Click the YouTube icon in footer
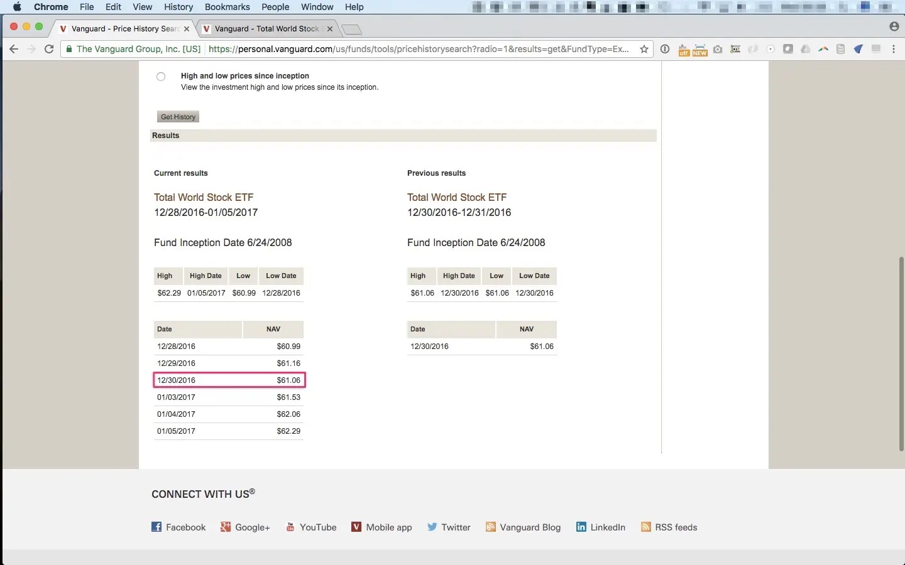 tap(290, 527)
